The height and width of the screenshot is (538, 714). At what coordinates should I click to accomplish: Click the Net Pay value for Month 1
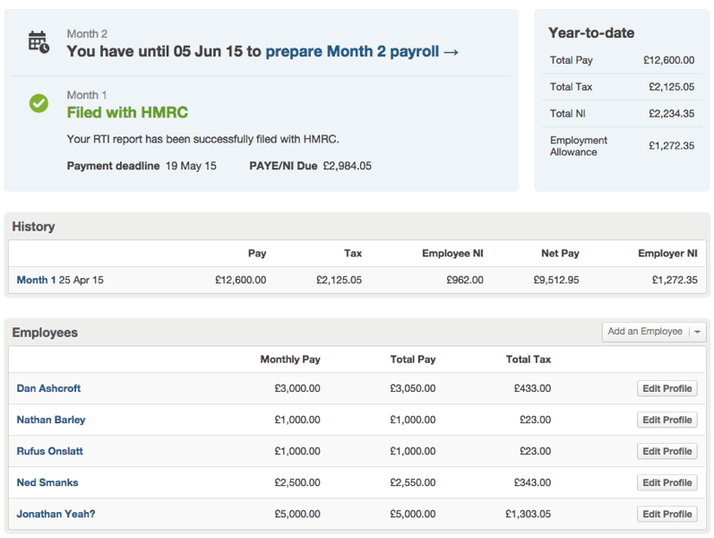(x=555, y=280)
